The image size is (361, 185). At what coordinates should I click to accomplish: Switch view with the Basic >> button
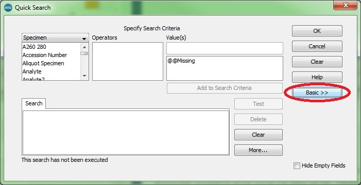[x=317, y=92]
